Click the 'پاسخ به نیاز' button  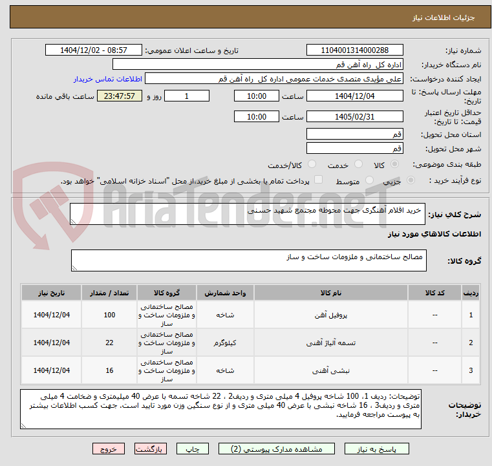[376, 449]
